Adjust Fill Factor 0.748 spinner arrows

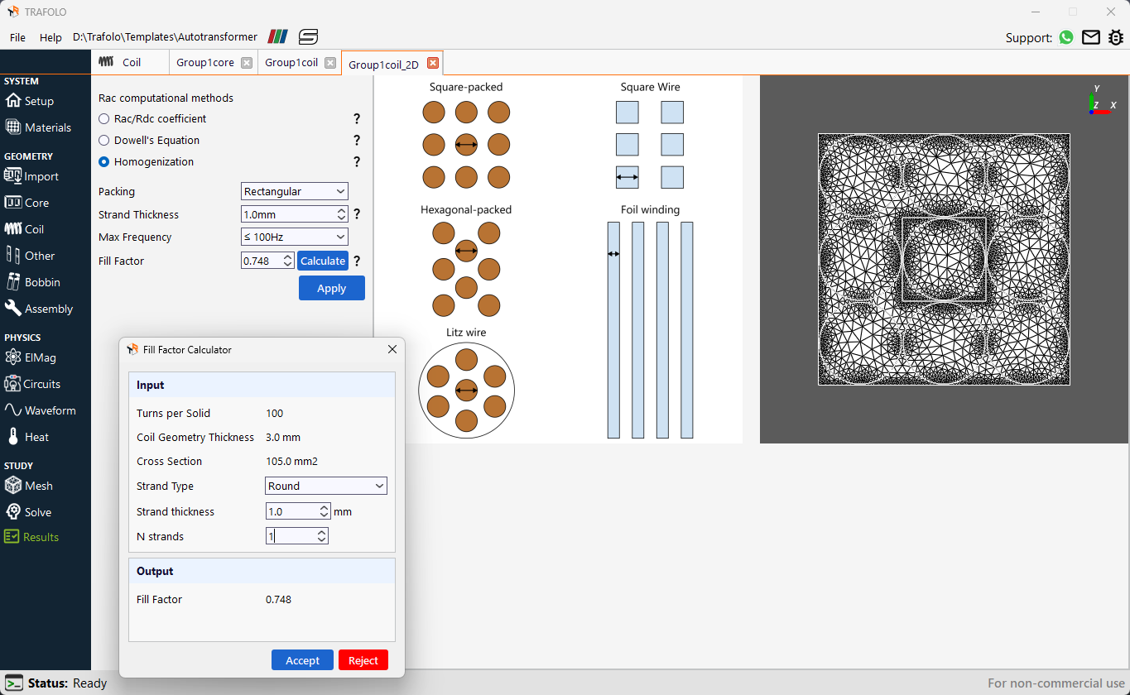coord(287,261)
